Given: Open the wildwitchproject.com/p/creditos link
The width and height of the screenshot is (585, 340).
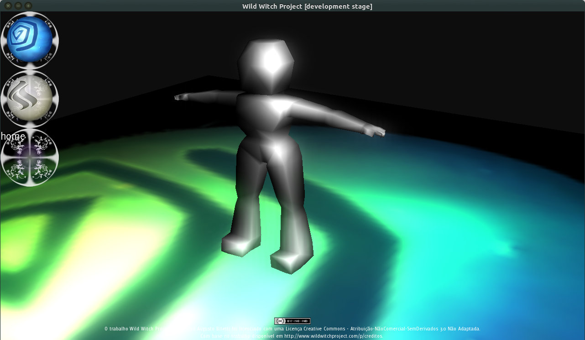Looking at the screenshot, I should [x=334, y=336].
